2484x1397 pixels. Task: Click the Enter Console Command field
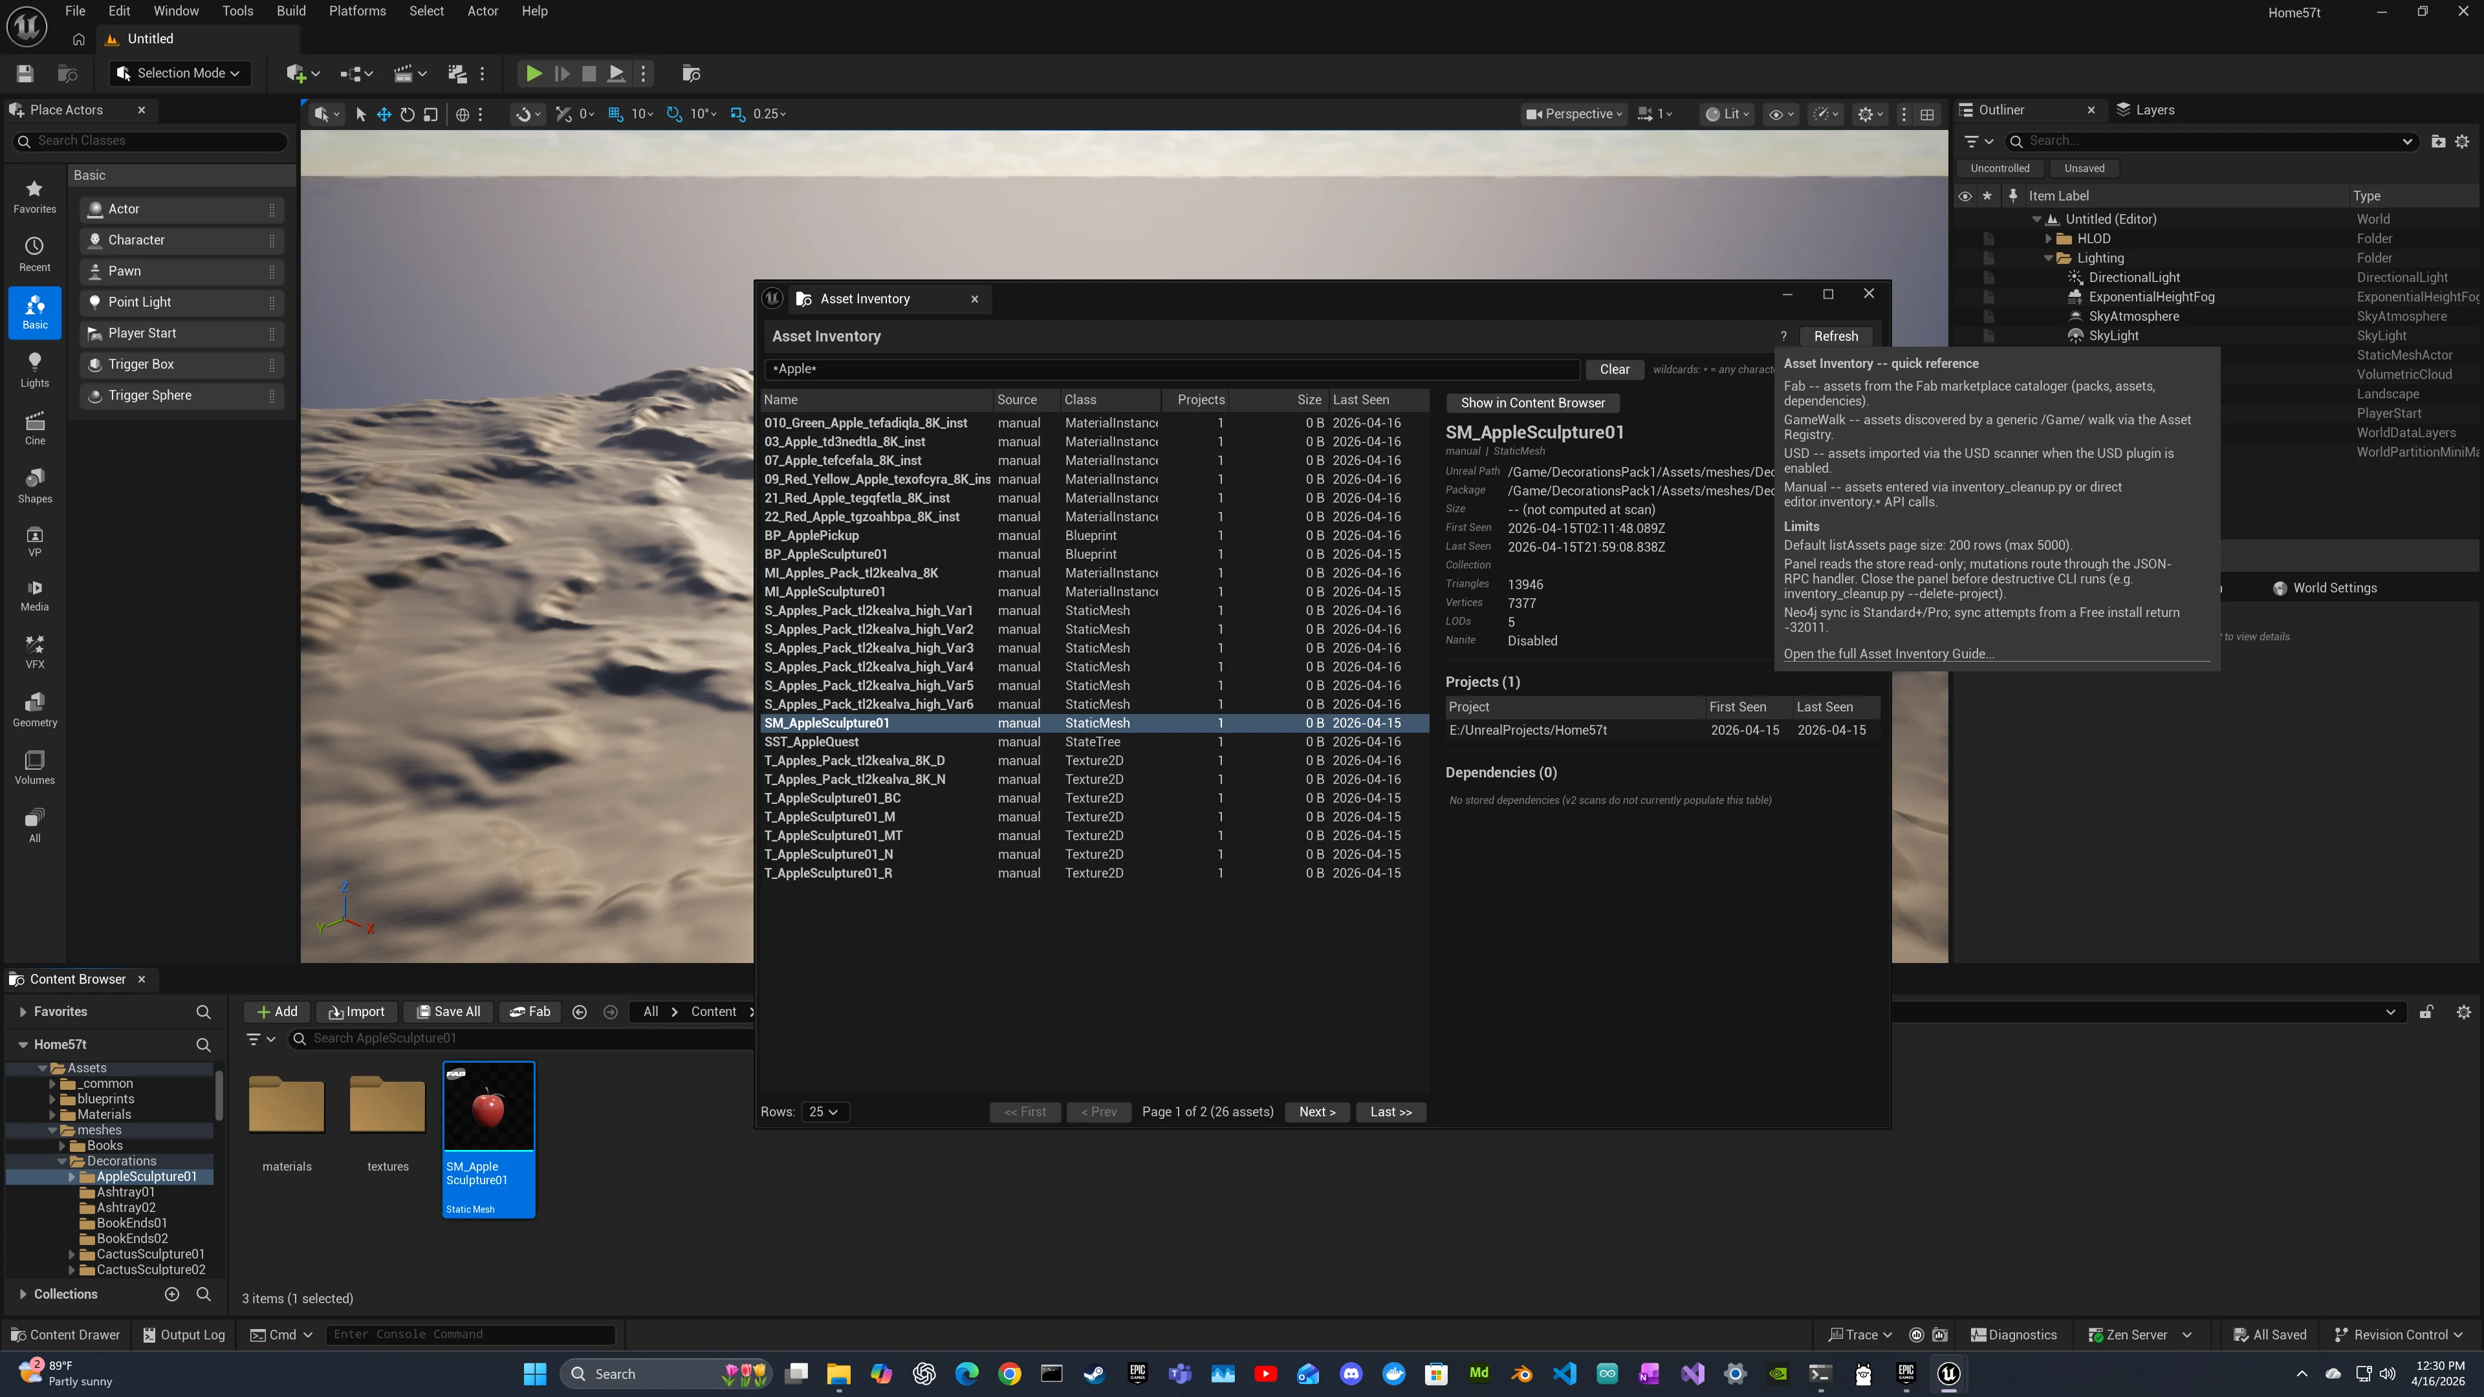point(470,1334)
